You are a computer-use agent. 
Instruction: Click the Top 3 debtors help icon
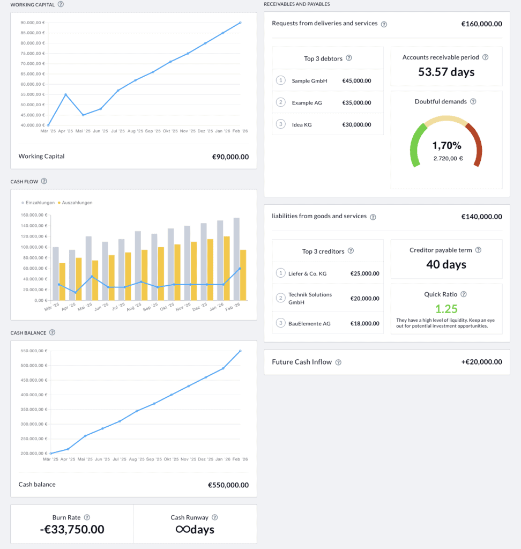[349, 58]
